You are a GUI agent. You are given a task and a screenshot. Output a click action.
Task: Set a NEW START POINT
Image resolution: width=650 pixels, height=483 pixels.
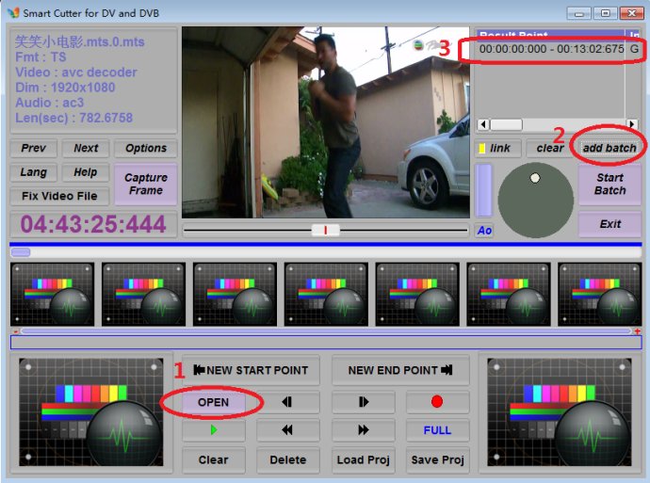pos(251,370)
